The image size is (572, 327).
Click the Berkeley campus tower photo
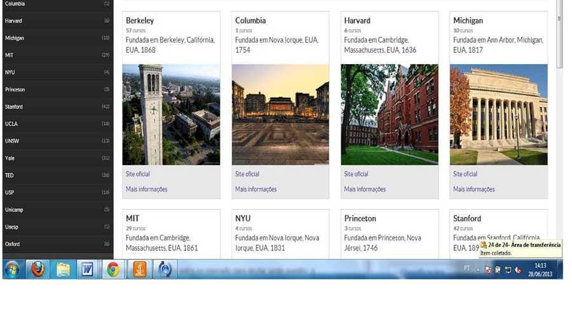(171, 114)
